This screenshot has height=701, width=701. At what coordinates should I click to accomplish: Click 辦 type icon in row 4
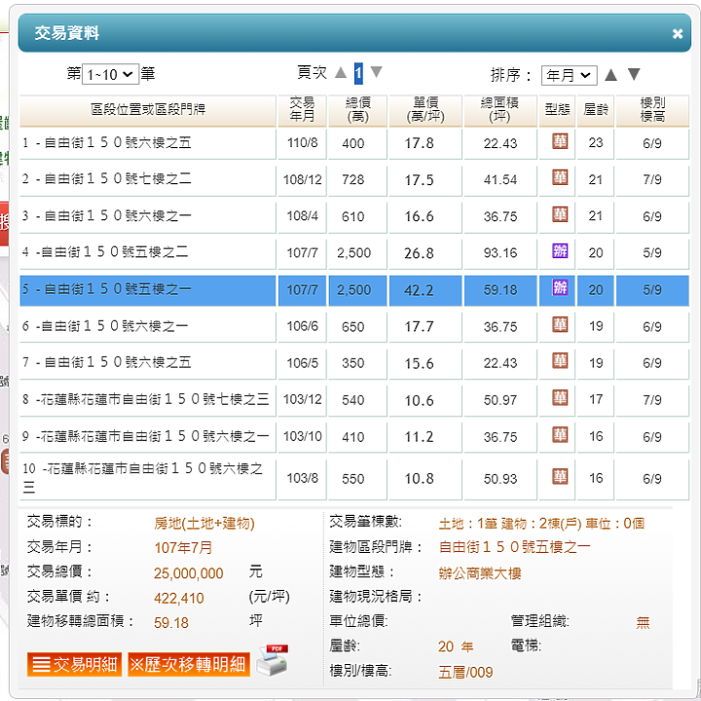pos(560,251)
